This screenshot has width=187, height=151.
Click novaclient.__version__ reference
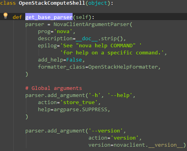coord(148,145)
